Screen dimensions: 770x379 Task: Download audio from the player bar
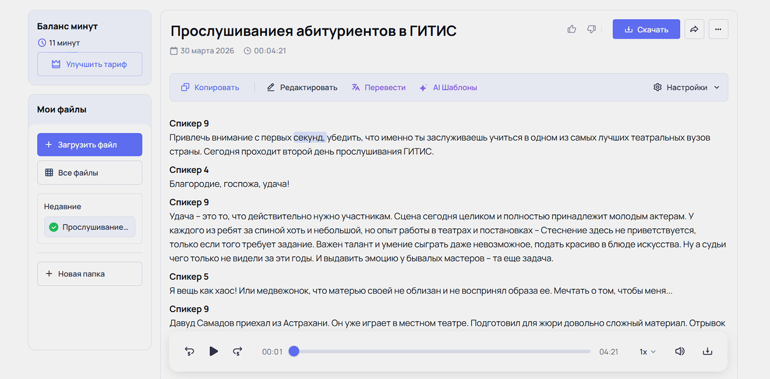coord(707,352)
